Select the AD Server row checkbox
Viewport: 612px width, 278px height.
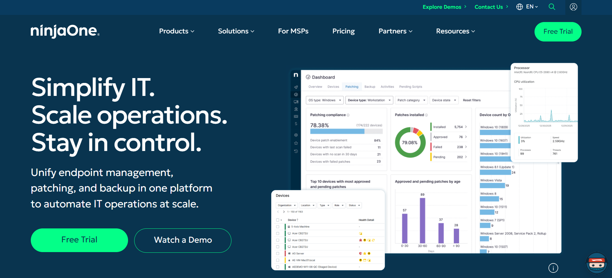[x=277, y=254]
